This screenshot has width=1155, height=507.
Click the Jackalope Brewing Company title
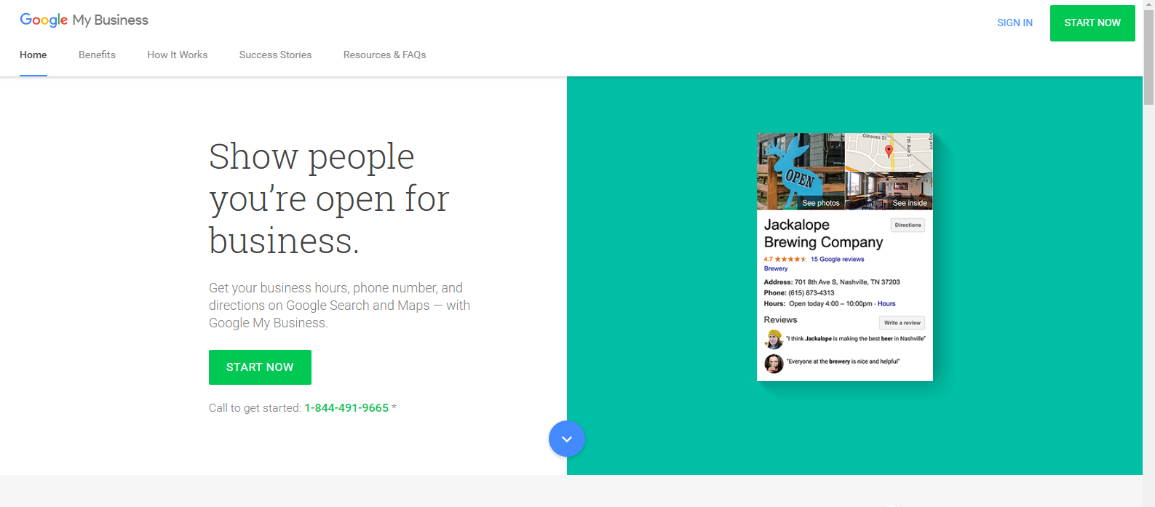(823, 233)
